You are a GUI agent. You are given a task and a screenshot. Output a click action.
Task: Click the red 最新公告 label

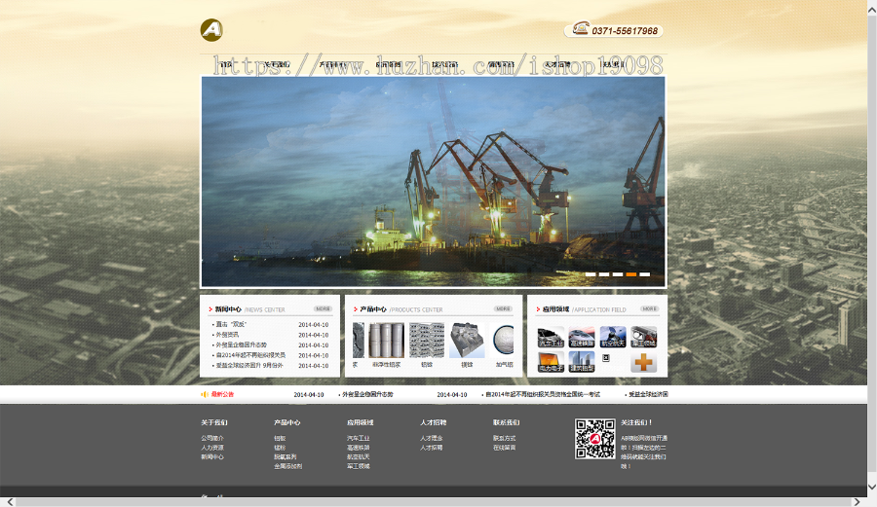(x=222, y=394)
